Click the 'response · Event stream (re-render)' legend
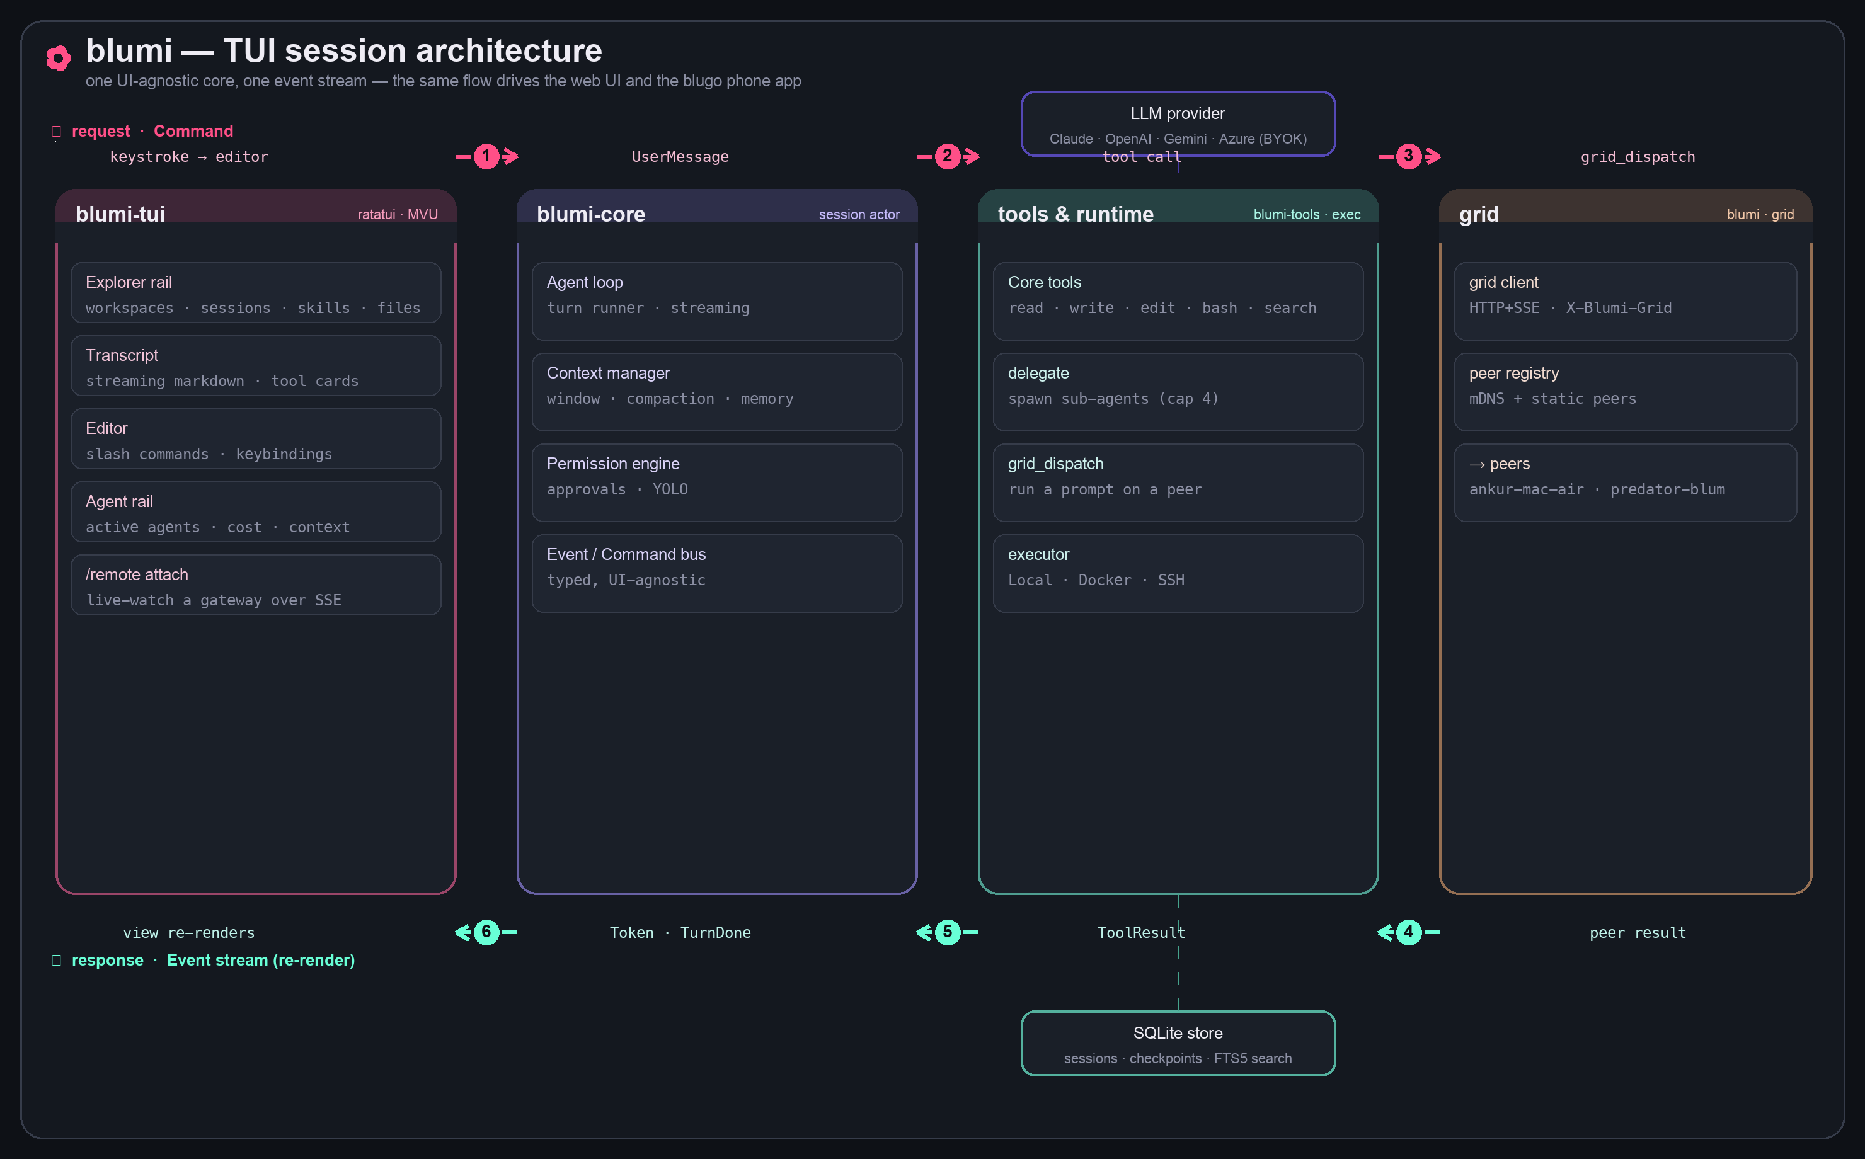The width and height of the screenshot is (1865, 1159). tap(213, 960)
